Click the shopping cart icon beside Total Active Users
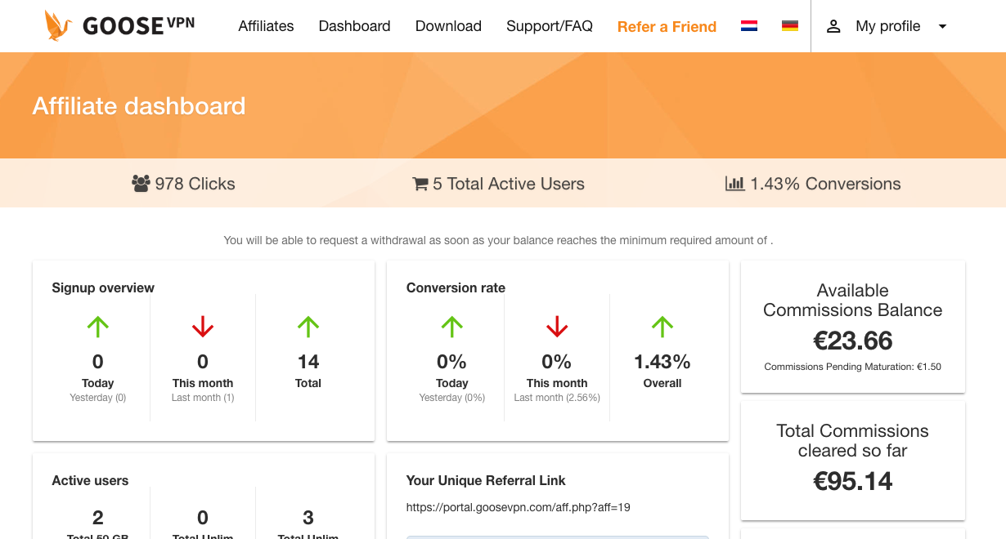This screenshot has height=539, width=1006. 420,184
